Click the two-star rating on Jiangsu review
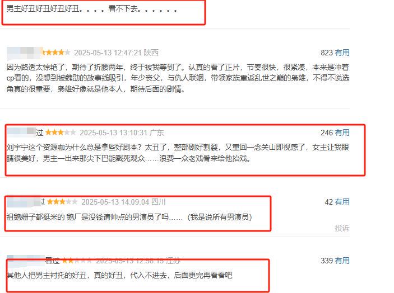 (x=77, y=261)
